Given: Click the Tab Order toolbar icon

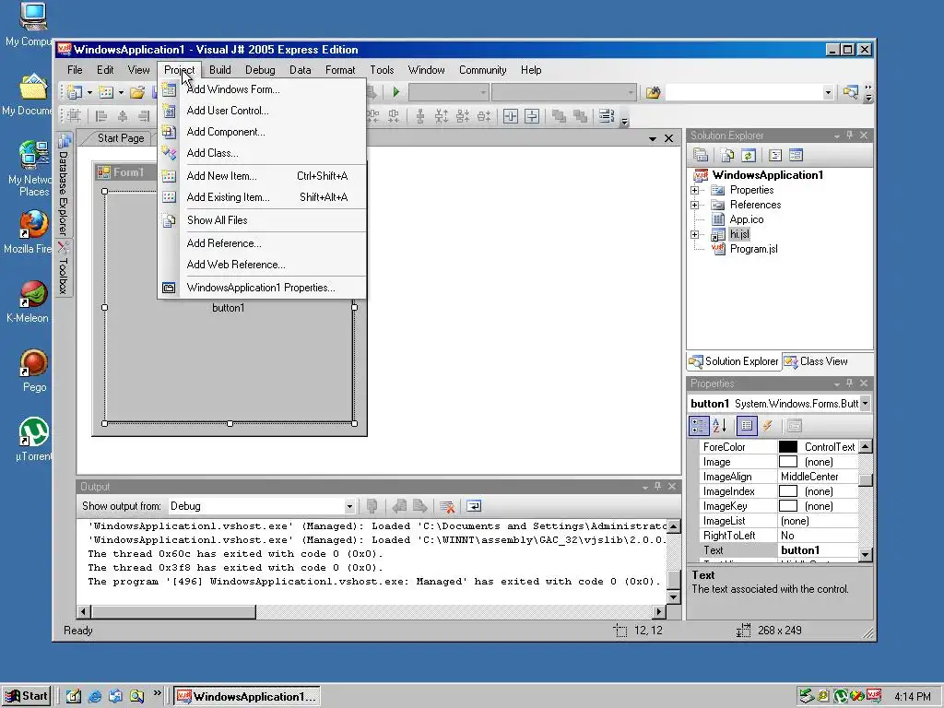Looking at the screenshot, I should [x=607, y=116].
